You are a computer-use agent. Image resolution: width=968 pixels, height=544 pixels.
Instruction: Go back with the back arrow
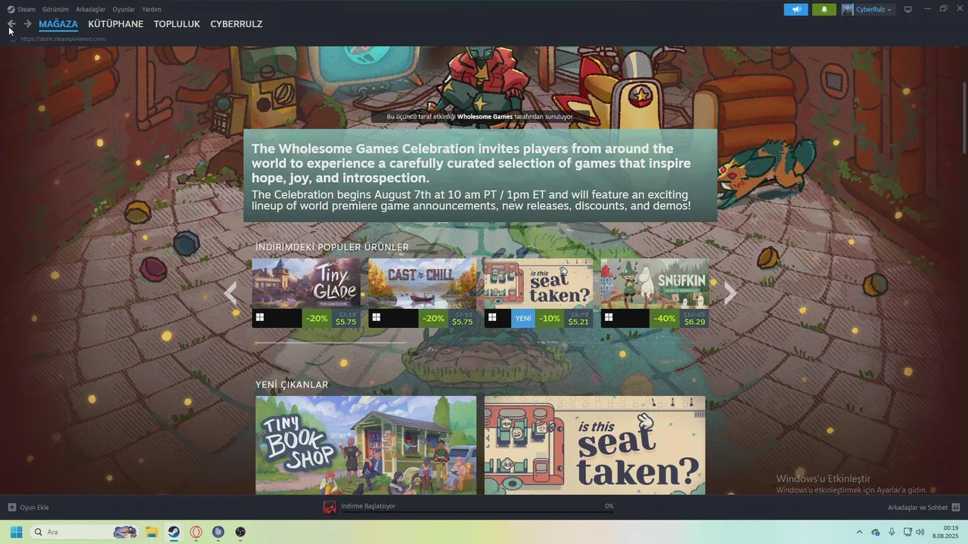click(x=11, y=24)
